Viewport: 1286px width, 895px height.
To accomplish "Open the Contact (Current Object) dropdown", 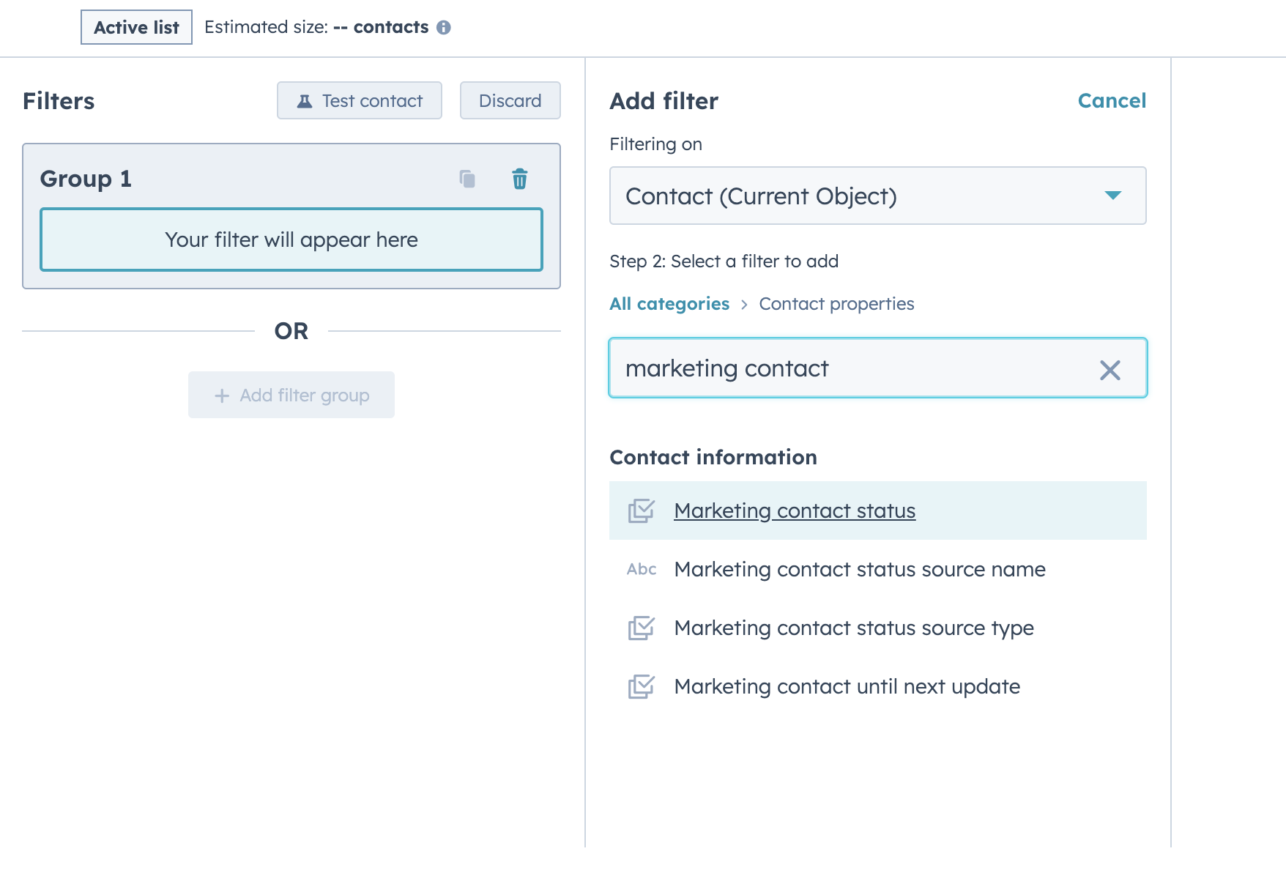I will click(x=877, y=196).
